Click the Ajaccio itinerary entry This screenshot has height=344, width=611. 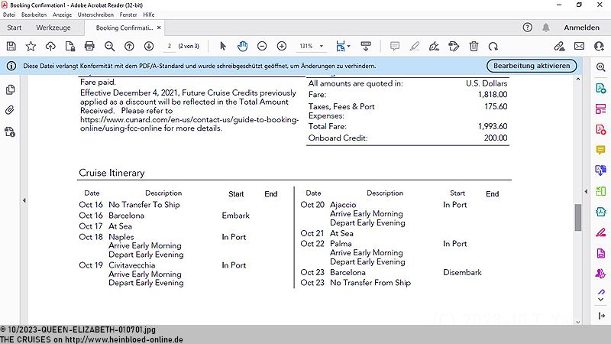click(x=343, y=205)
